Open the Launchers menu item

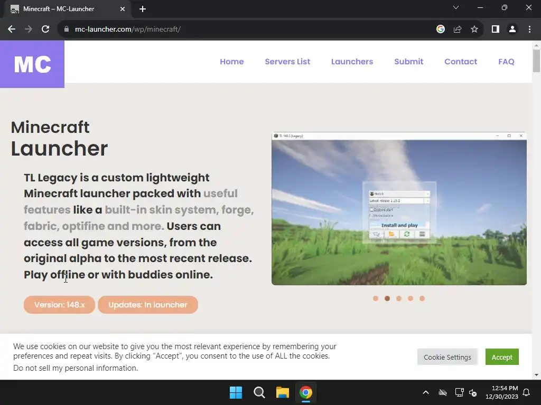(x=352, y=62)
